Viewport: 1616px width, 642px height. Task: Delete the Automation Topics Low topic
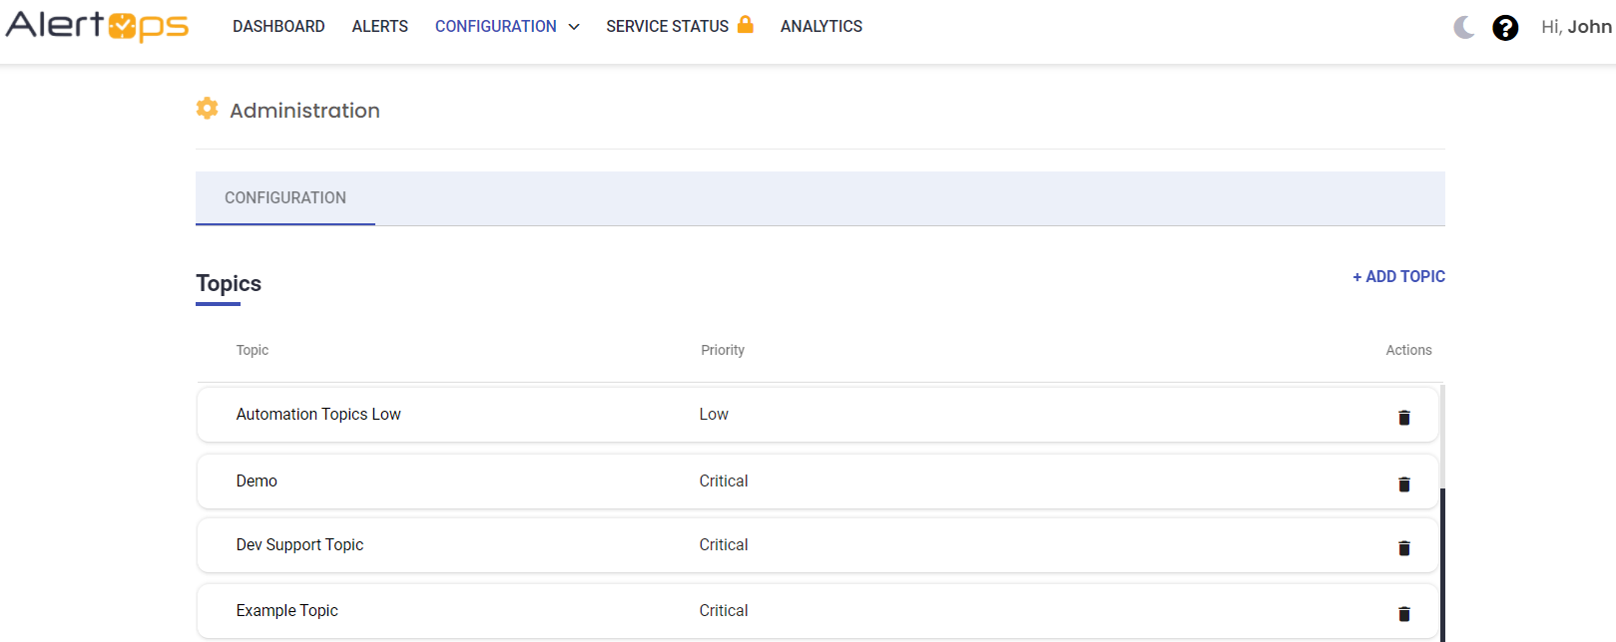click(1403, 418)
